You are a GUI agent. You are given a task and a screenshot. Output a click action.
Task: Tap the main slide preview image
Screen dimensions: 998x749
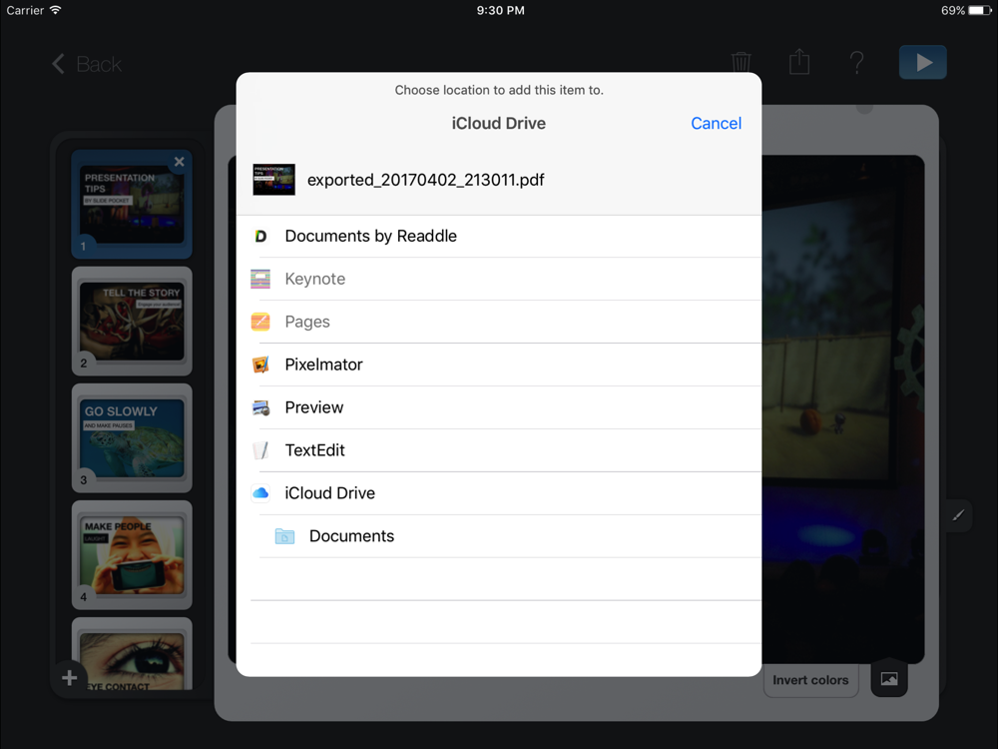tap(842, 408)
